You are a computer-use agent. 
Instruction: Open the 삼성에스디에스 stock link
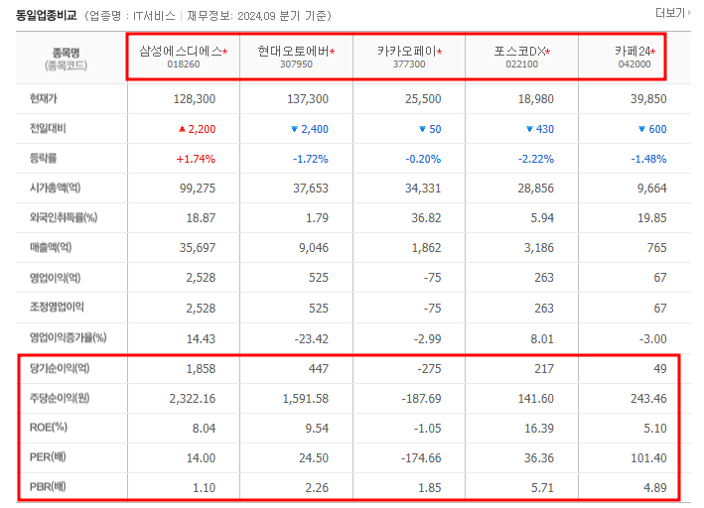183,52
